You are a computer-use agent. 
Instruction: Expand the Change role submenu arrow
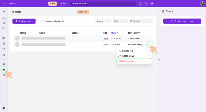149,51
